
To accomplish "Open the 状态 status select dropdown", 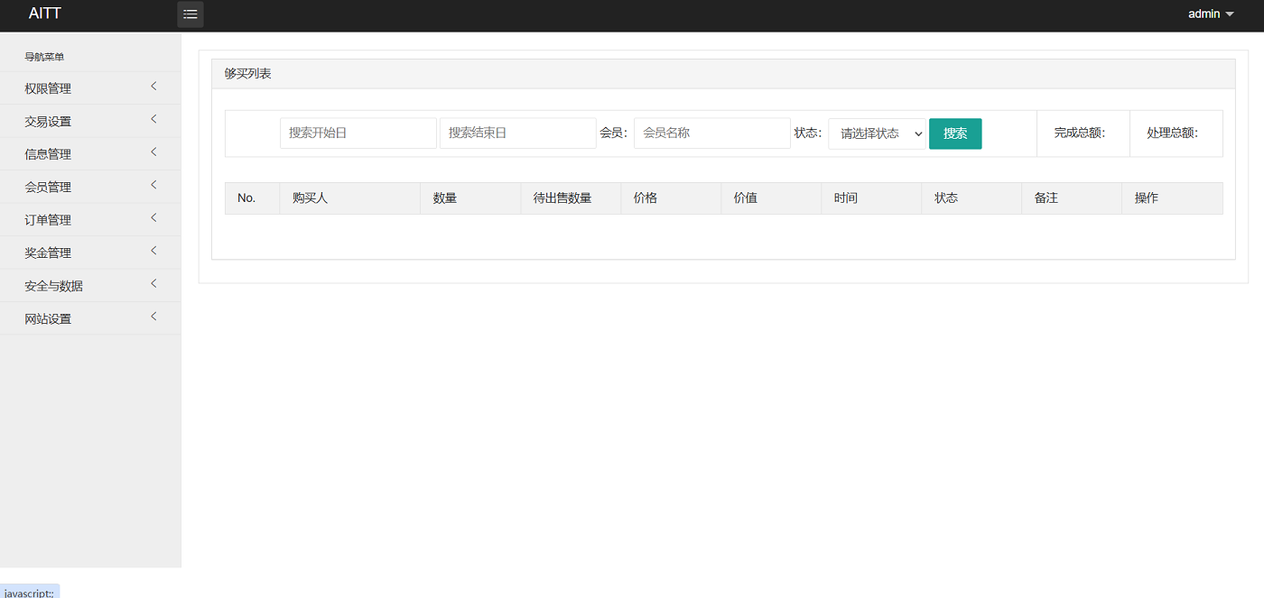I will tap(877, 133).
